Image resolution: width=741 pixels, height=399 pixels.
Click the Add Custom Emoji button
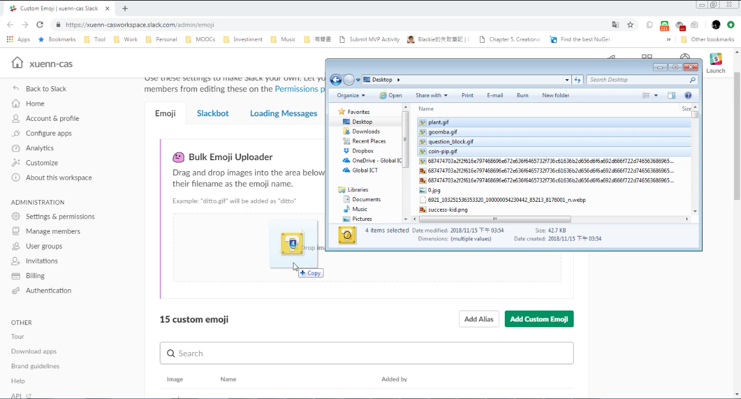click(x=539, y=319)
